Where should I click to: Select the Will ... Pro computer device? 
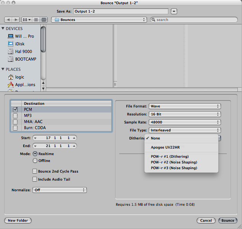pos(21,36)
